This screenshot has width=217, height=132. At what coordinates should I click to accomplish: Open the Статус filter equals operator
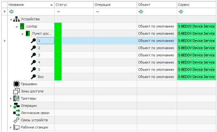58,12
